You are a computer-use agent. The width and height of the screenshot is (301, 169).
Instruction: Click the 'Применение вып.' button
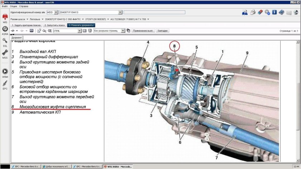coord(143,31)
